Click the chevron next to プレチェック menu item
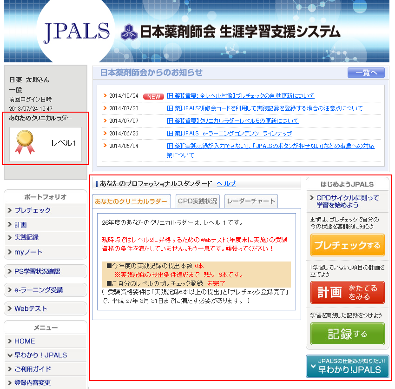 (x=10, y=210)
